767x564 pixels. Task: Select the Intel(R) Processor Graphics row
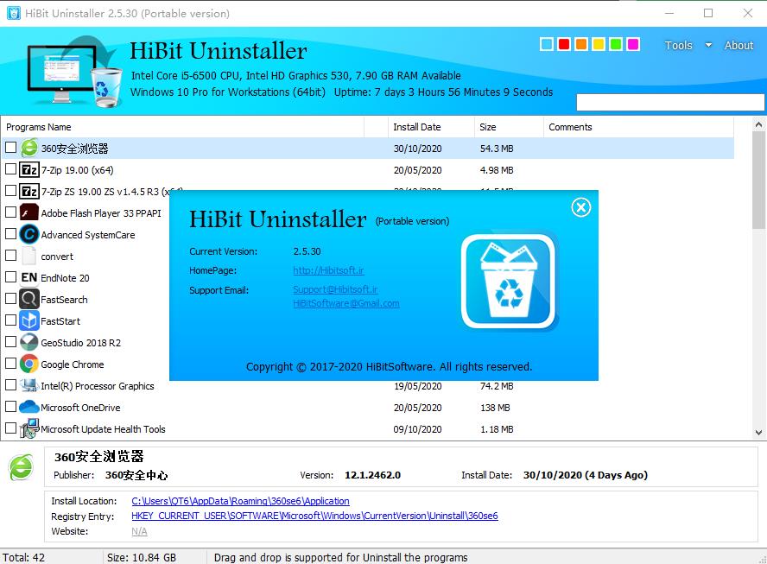tap(367, 386)
